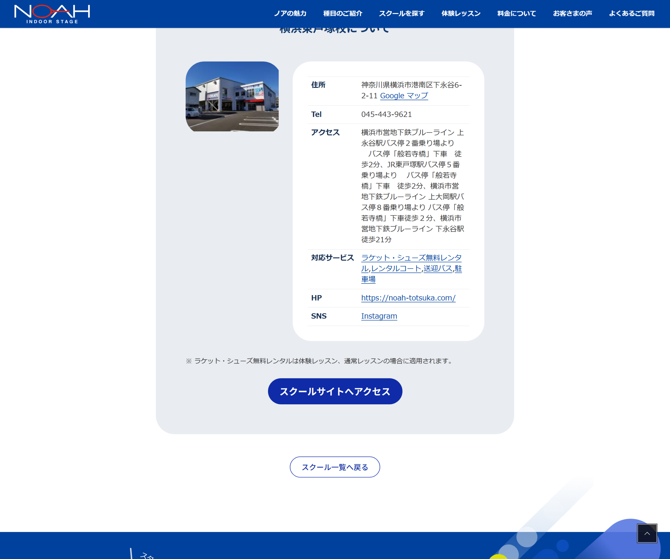
Task: Click the school building photo
Action: (232, 96)
